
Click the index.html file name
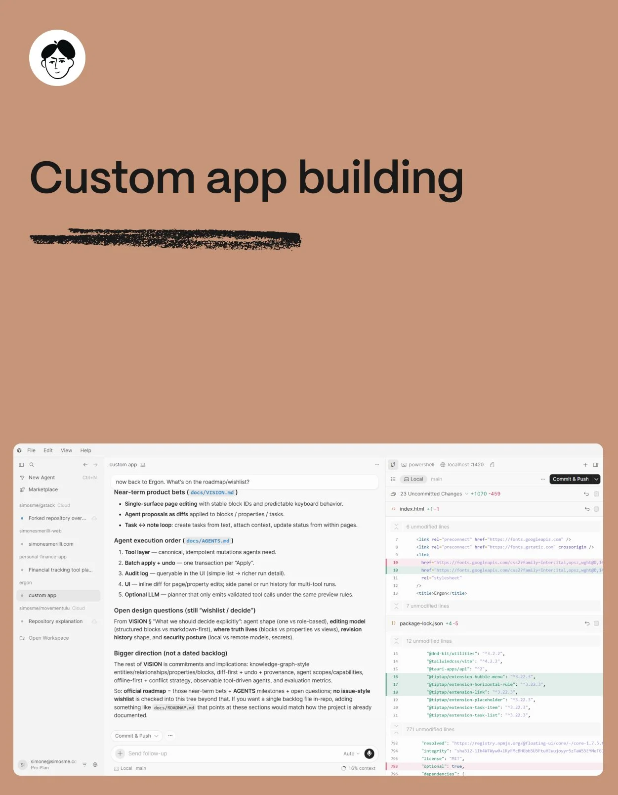click(x=412, y=509)
